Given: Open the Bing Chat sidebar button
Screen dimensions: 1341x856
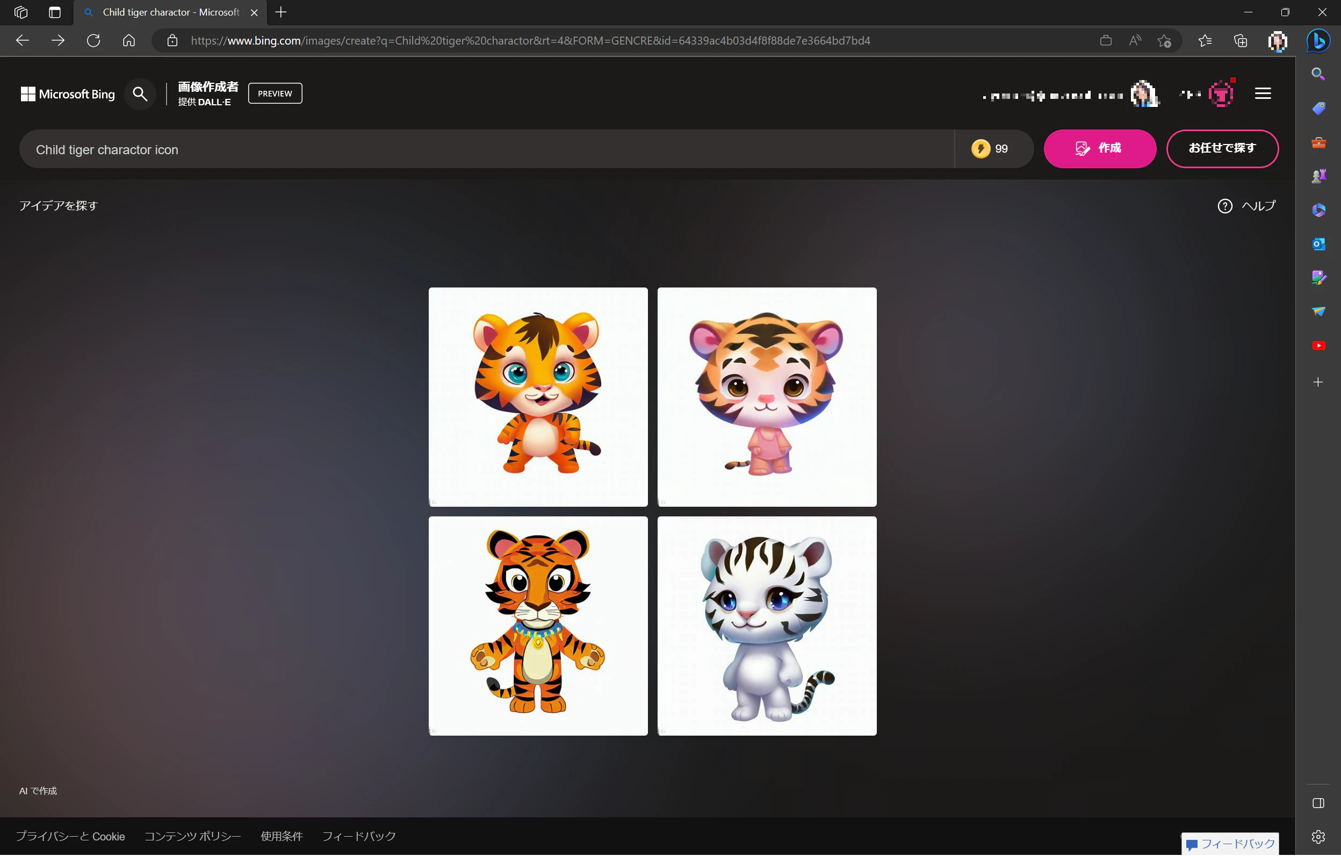Looking at the screenshot, I should tap(1317, 41).
